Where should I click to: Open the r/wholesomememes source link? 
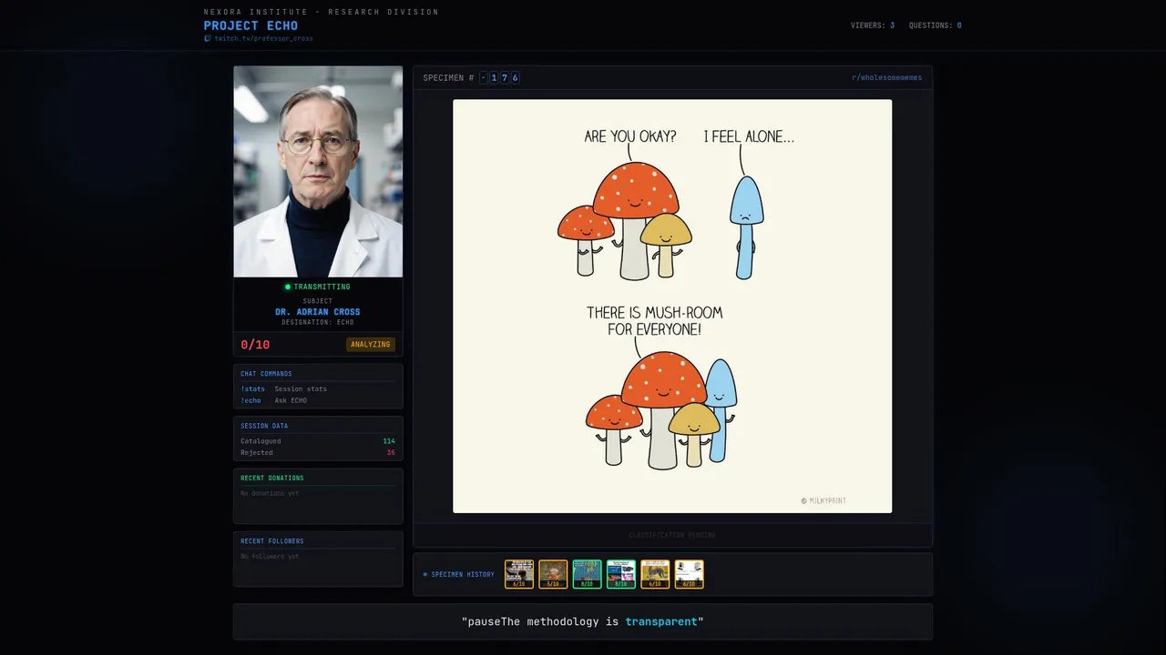coord(886,77)
